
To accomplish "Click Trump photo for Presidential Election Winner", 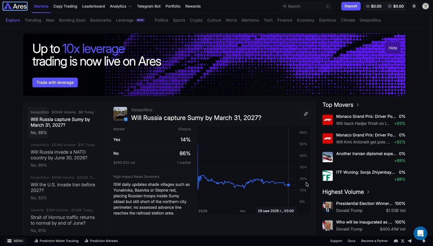I will point(327,207).
